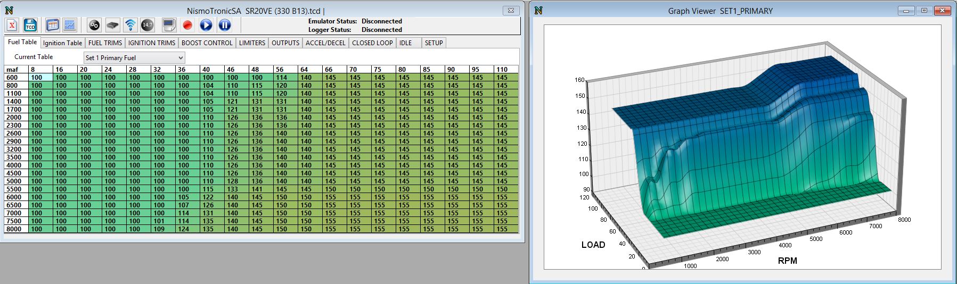This screenshot has height=284, width=957.
Task: Close the NismoTronicSA main window
Action: pyautogui.click(x=511, y=11)
